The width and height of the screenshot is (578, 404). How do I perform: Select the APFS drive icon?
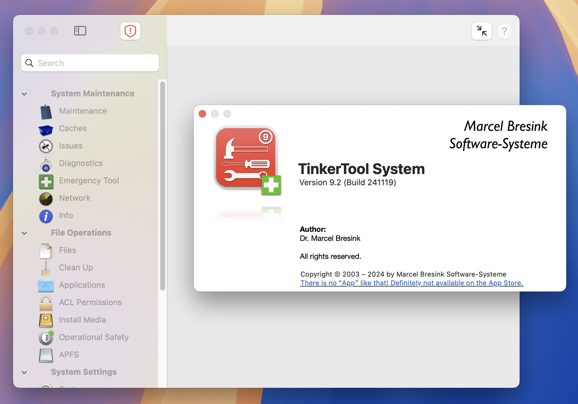46,356
